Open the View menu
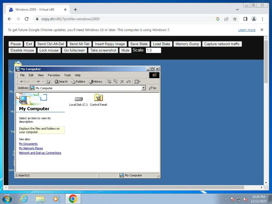 click(41, 75)
